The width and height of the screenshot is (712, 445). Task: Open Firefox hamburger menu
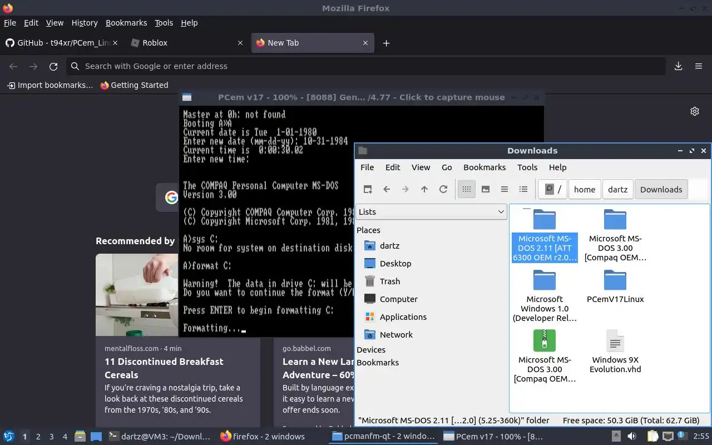tap(699, 66)
